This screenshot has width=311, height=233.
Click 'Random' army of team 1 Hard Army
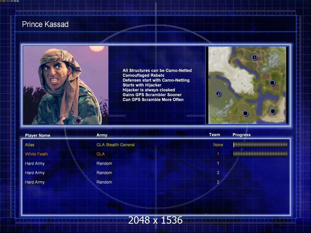(x=104, y=163)
